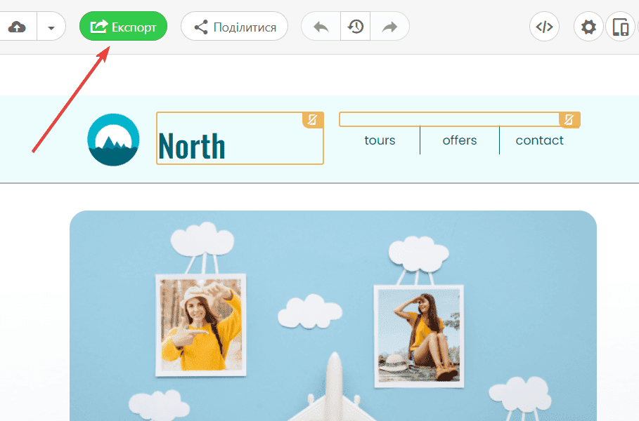Click the orange badge icon on North block
This screenshot has width=639, height=421.
tap(313, 119)
